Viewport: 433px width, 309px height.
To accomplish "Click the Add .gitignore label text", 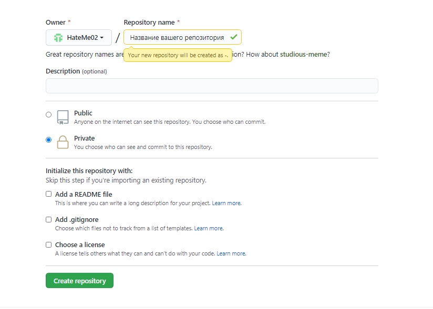I will point(77,219).
